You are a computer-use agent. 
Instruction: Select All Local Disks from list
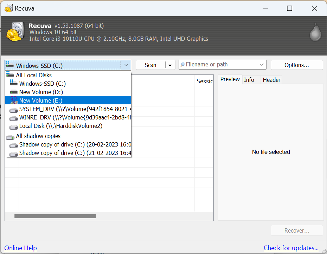click(x=68, y=75)
